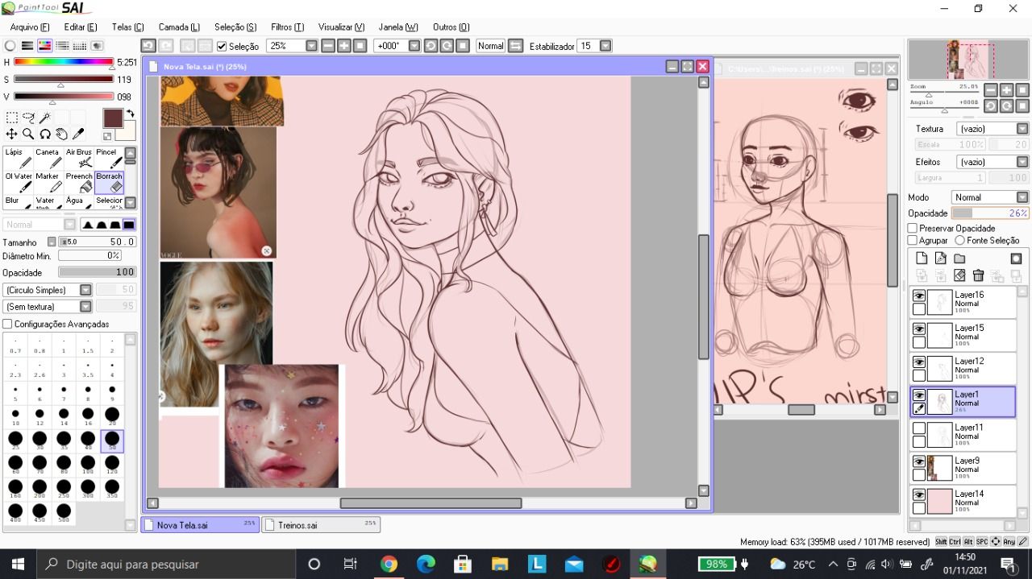Open the layer Modo Normal dropdown
The image size is (1032, 579).
[991, 197]
